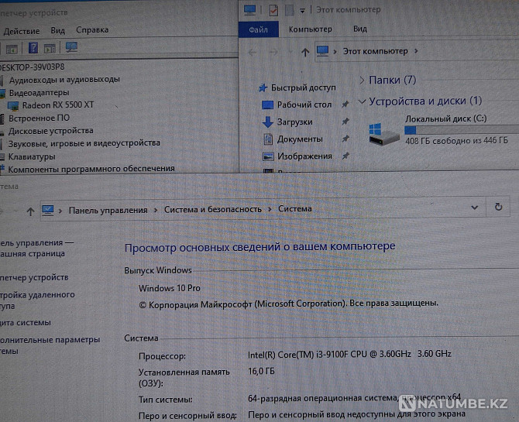519x422 pixels.
Task: Open the Компьютер ribbon tab in Explorer
Action: 310,29
